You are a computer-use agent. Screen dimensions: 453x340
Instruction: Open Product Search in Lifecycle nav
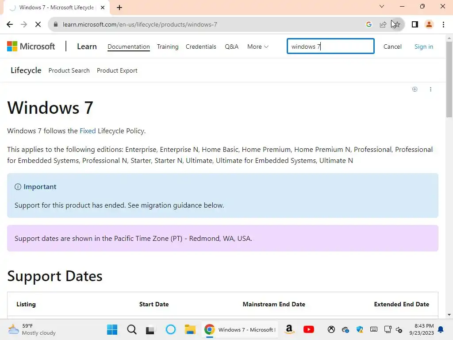[x=69, y=70]
